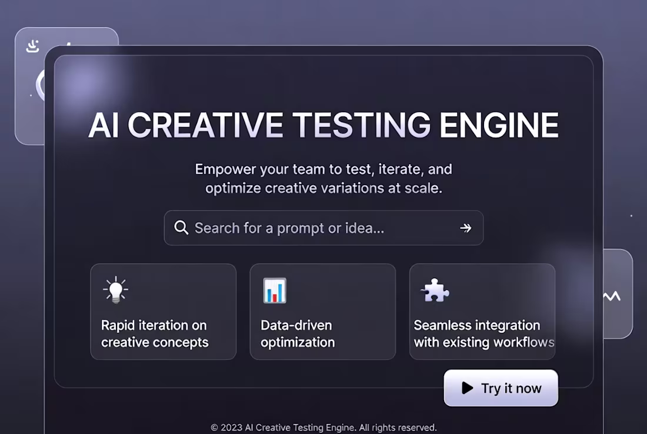This screenshot has height=434, width=647.
Task: Select the lightbulb icon on the rapid iteration card
Action: [116, 289]
